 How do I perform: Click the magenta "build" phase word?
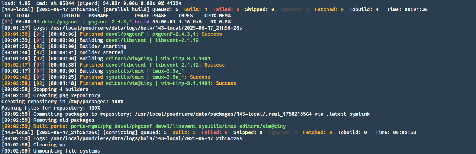142,22
